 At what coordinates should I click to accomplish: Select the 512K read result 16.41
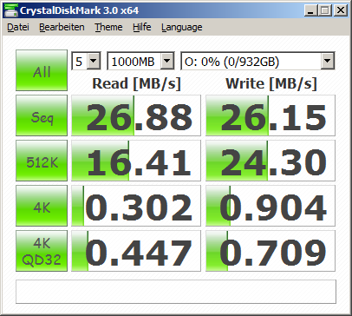pyautogui.click(x=136, y=161)
